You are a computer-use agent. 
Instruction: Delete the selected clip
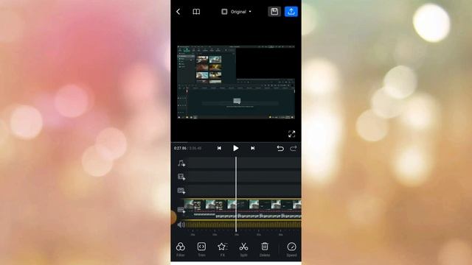click(265, 250)
